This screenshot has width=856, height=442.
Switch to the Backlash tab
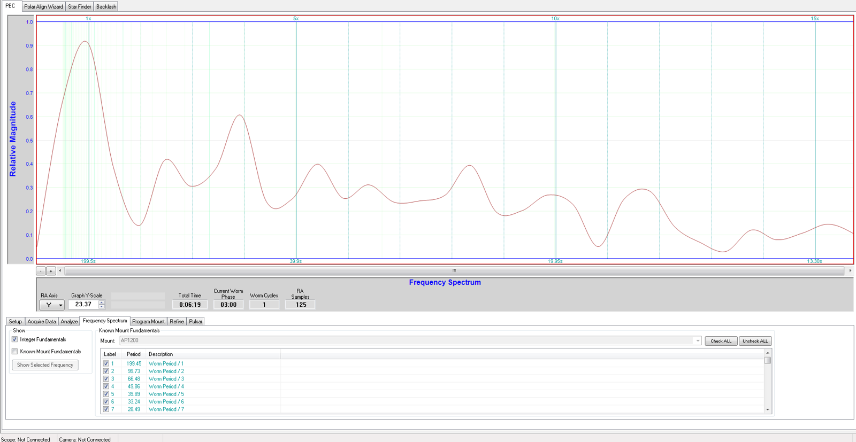click(106, 6)
